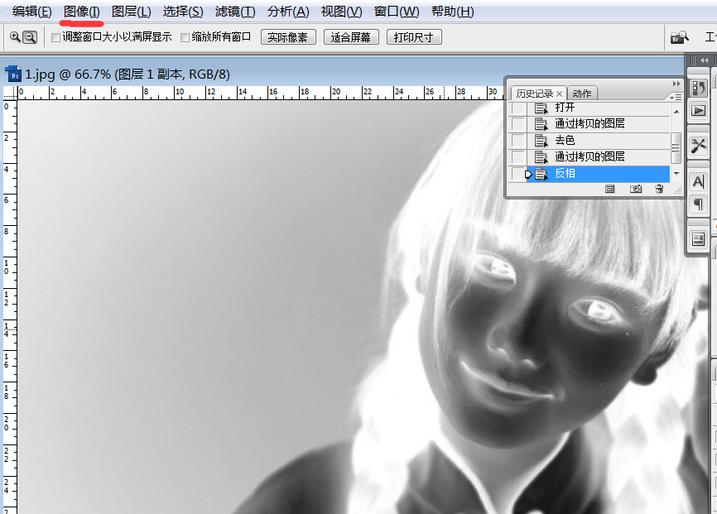Select the 历史记录 tab
Screen dimensions: 717x514
pyautogui.click(x=535, y=94)
